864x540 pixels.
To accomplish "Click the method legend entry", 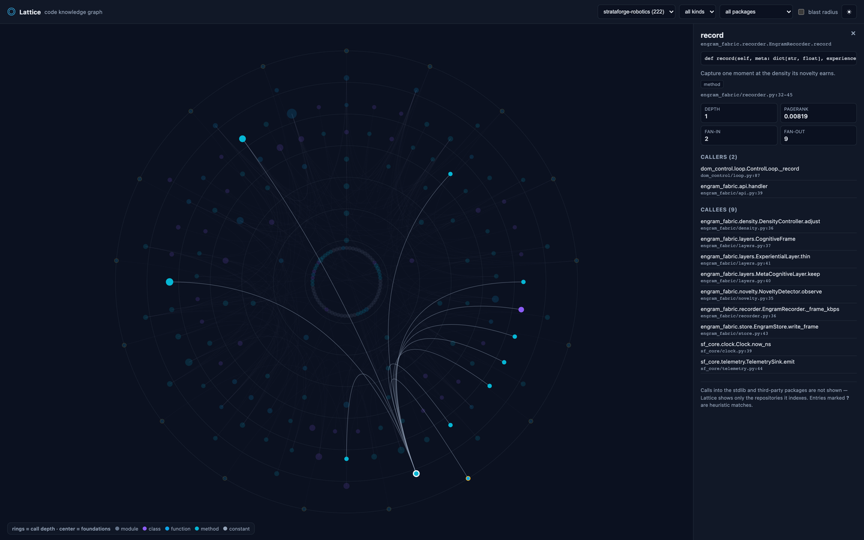I will tap(207, 529).
